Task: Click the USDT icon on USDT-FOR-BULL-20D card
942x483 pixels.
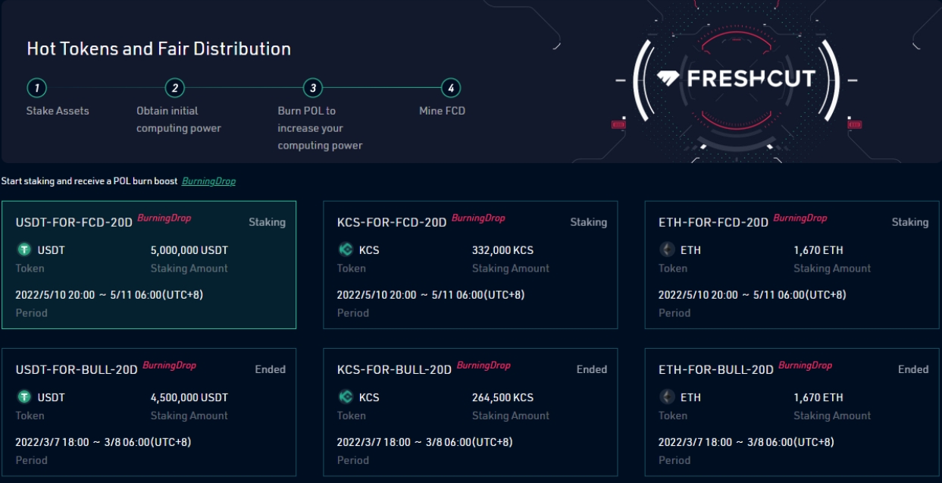Action: pos(25,396)
